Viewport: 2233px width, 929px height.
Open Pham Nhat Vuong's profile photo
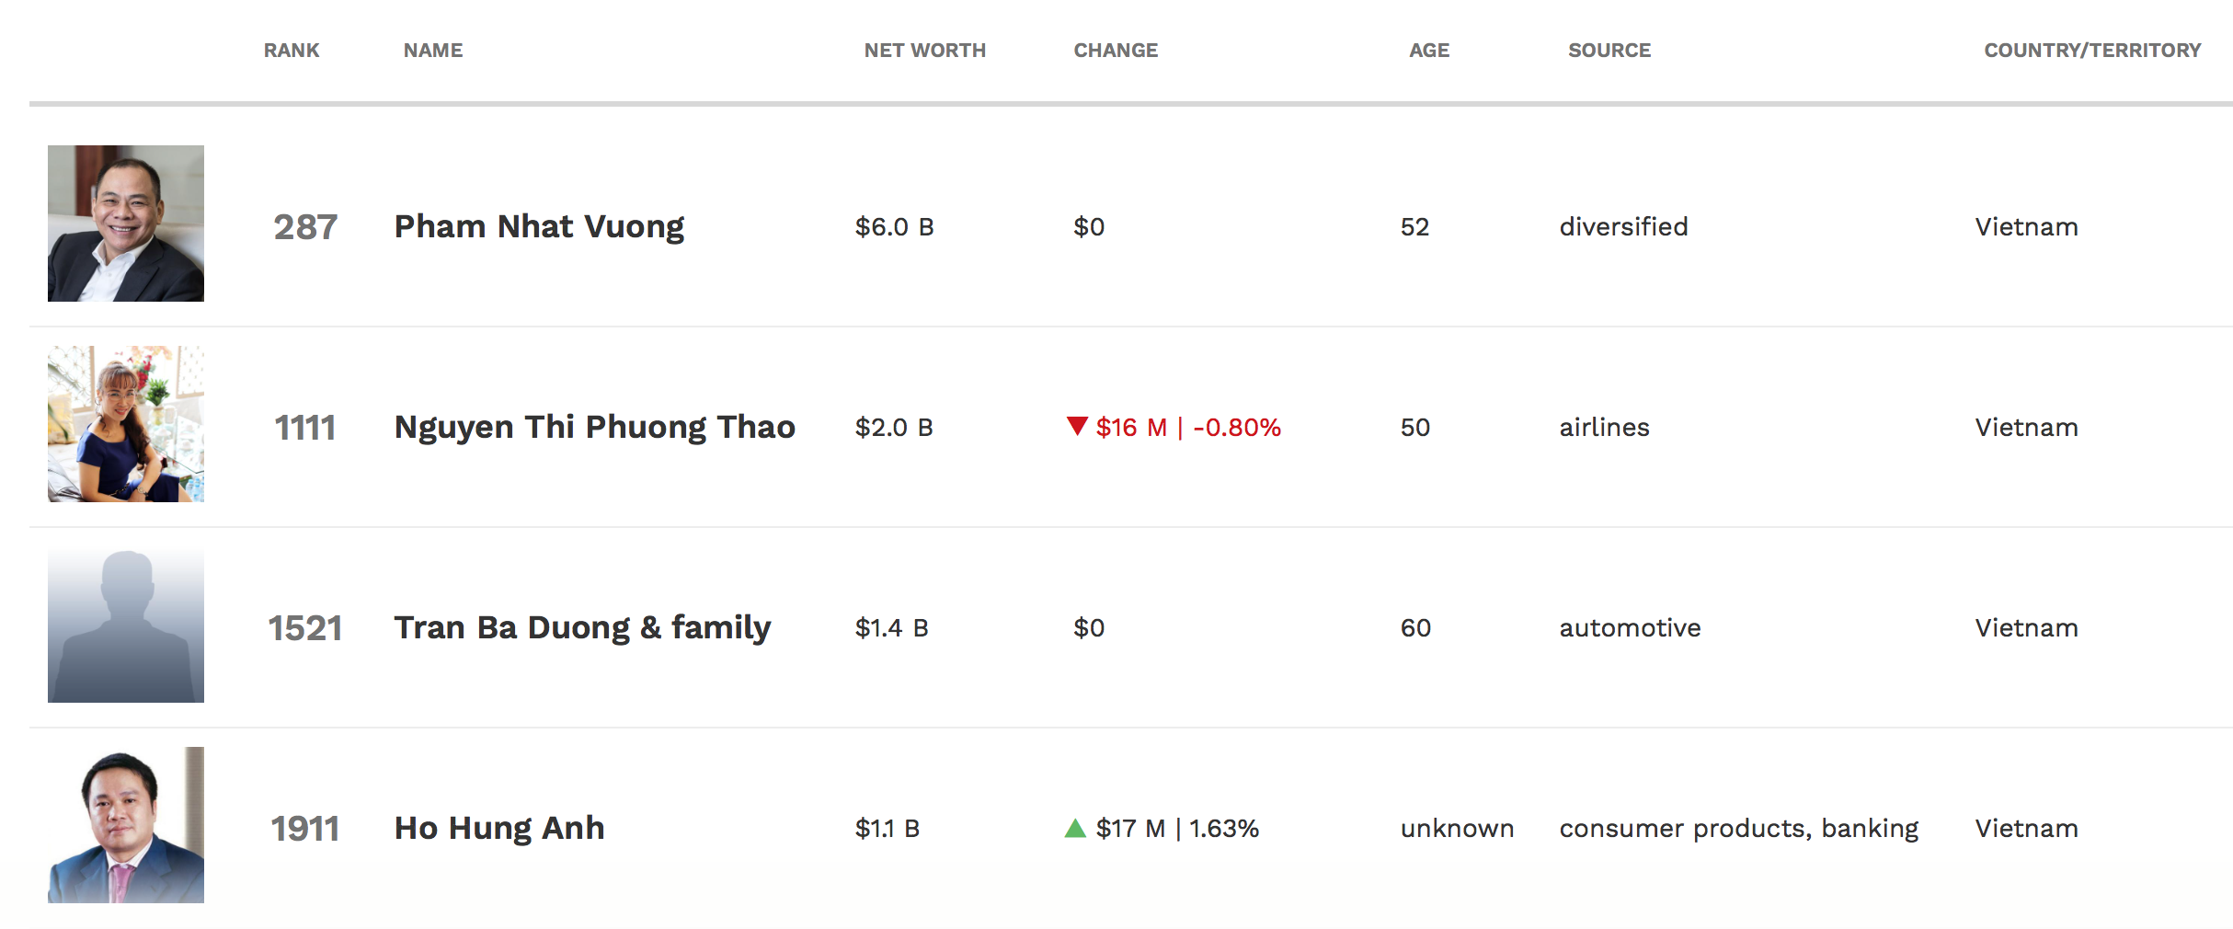click(126, 224)
